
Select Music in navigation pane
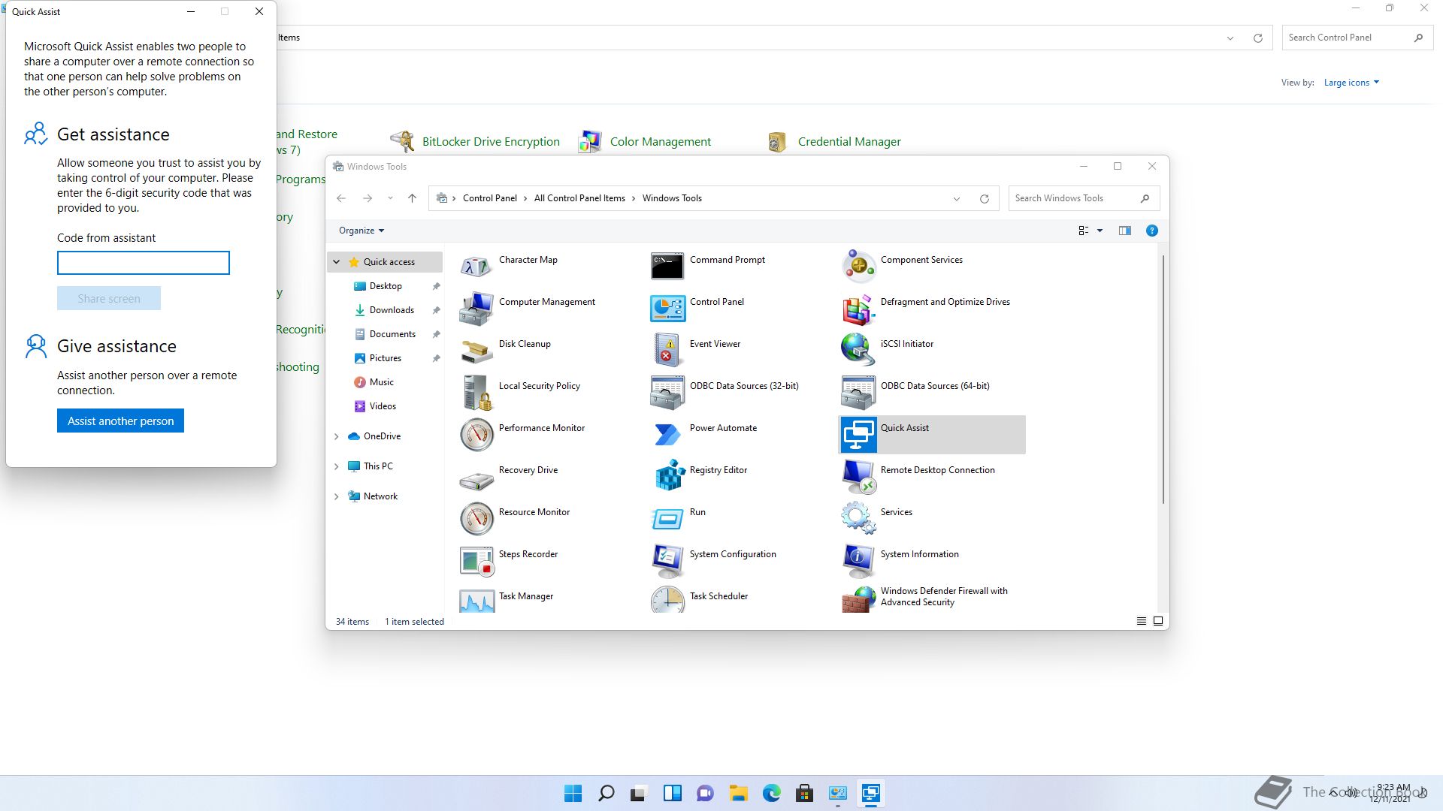(x=382, y=382)
